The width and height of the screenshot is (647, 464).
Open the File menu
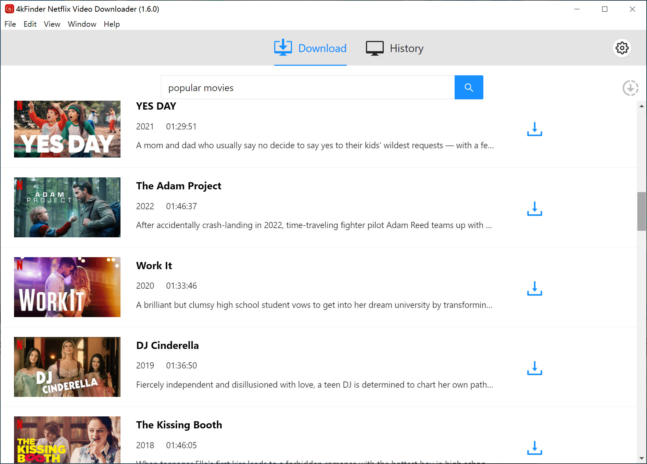pos(10,24)
